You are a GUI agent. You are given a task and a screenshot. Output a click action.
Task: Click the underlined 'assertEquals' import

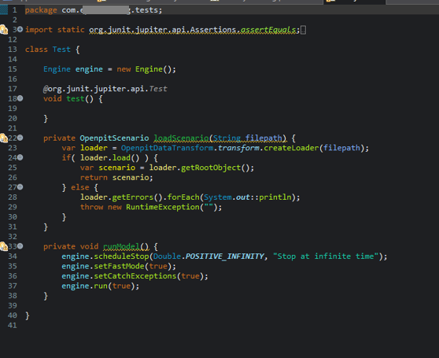[x=268, y=30]
